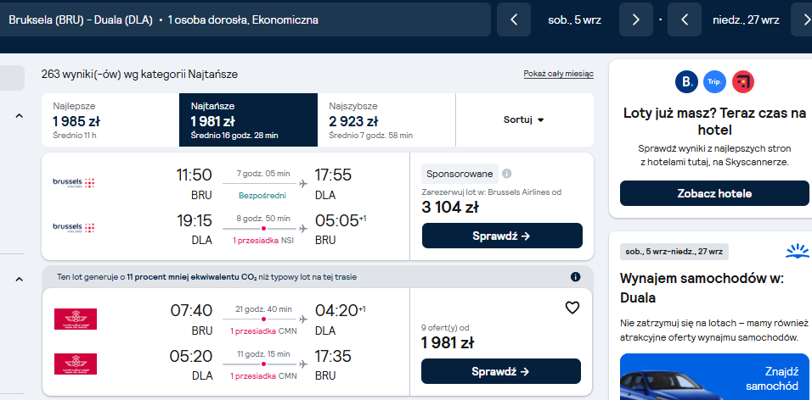
Task: Go to next departure date after sob., 5 wrz
Action: pos(636,19)
